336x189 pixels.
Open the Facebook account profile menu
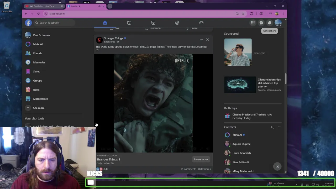pos(278,23)
